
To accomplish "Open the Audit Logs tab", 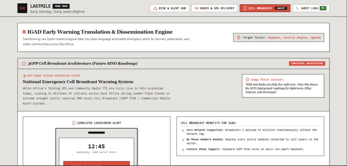I will pos(311,8).
